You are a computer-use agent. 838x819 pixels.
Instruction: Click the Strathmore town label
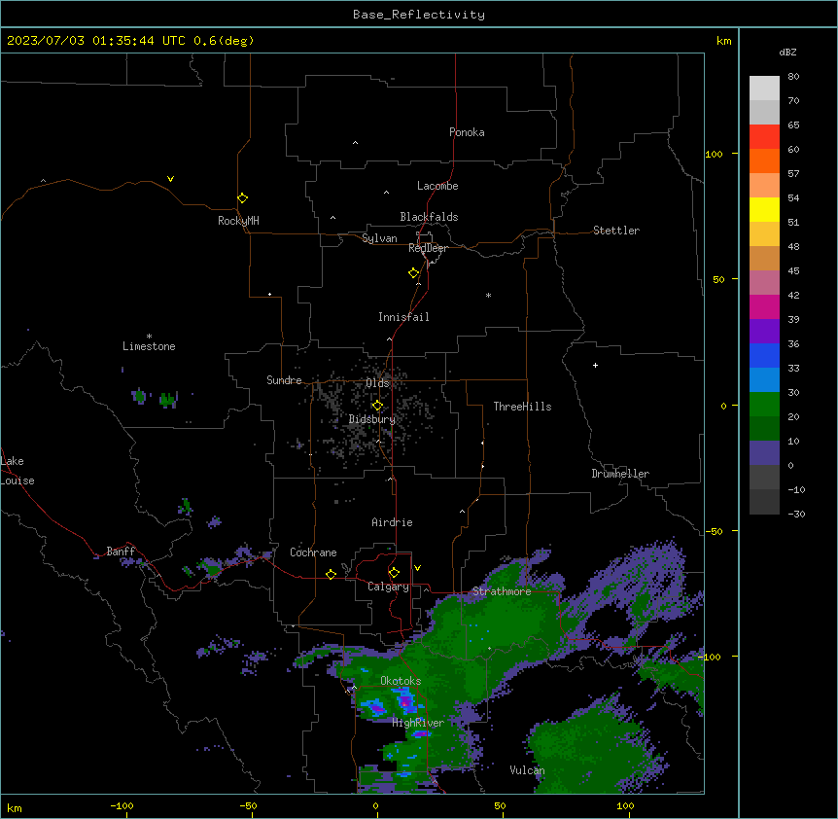[502, 591]
